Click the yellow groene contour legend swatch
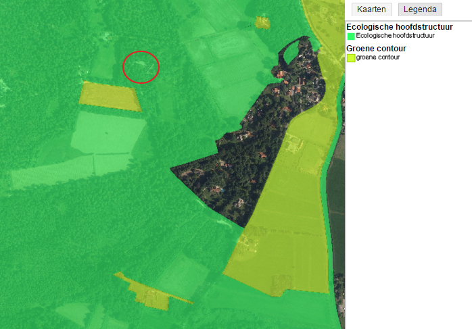Screen dimensions: 472x329 click(351, 57)
